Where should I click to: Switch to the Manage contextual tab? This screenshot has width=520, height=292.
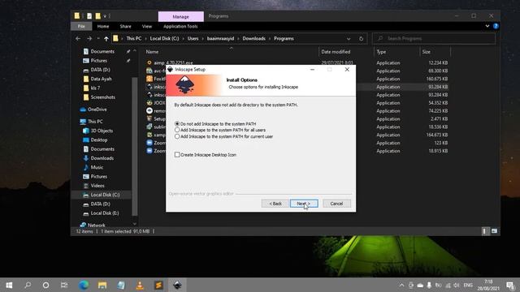[180, 16]
